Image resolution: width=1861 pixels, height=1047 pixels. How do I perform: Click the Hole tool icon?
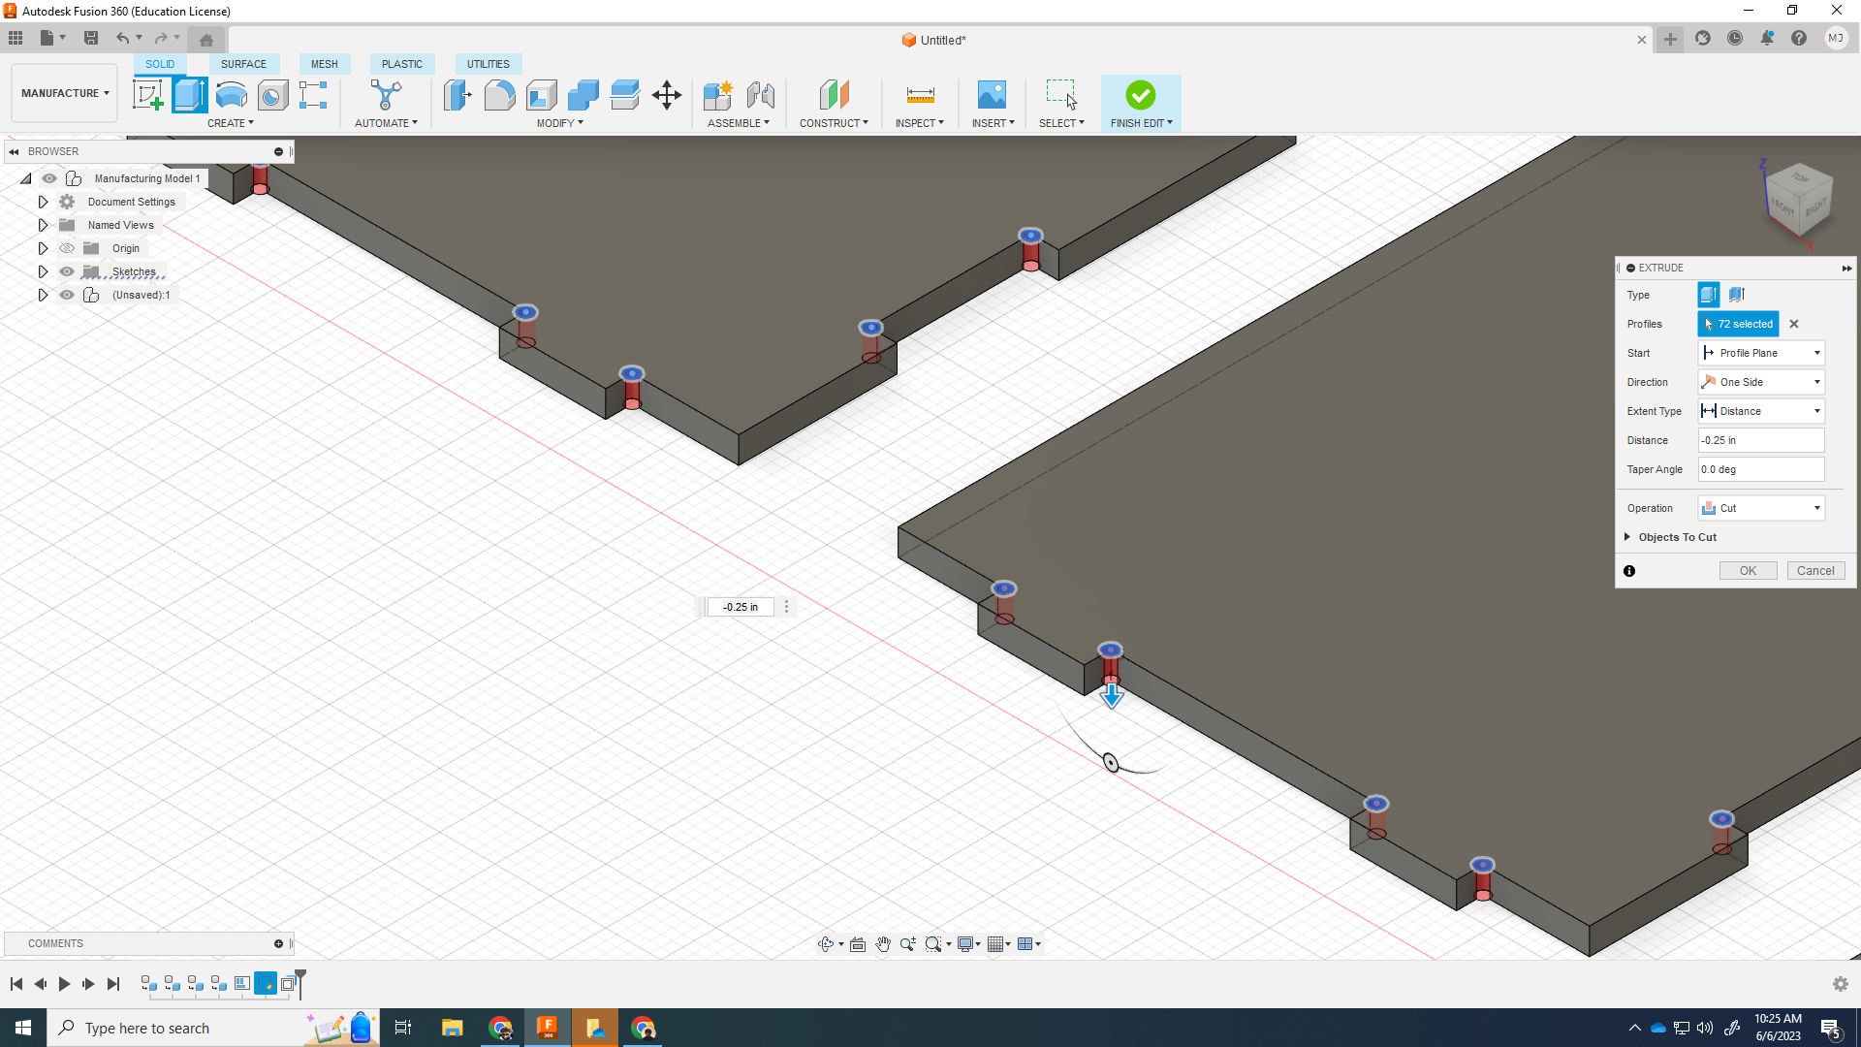(273, 95)
